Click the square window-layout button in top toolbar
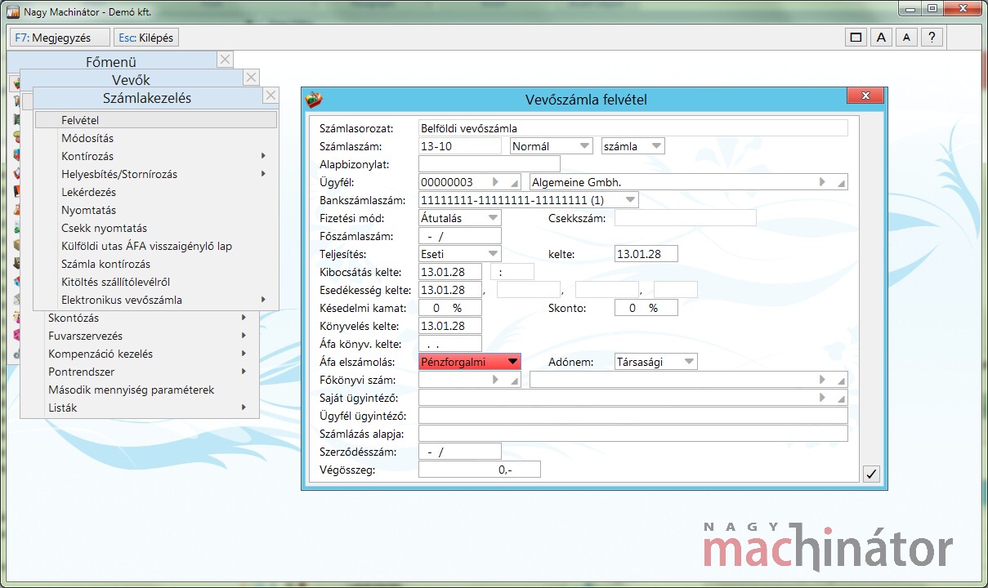 (x=856, y=38)
